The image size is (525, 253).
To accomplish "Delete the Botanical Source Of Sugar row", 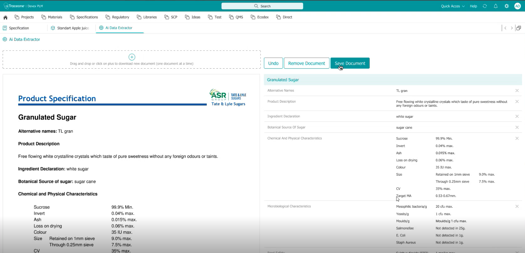I will (517, 127).
